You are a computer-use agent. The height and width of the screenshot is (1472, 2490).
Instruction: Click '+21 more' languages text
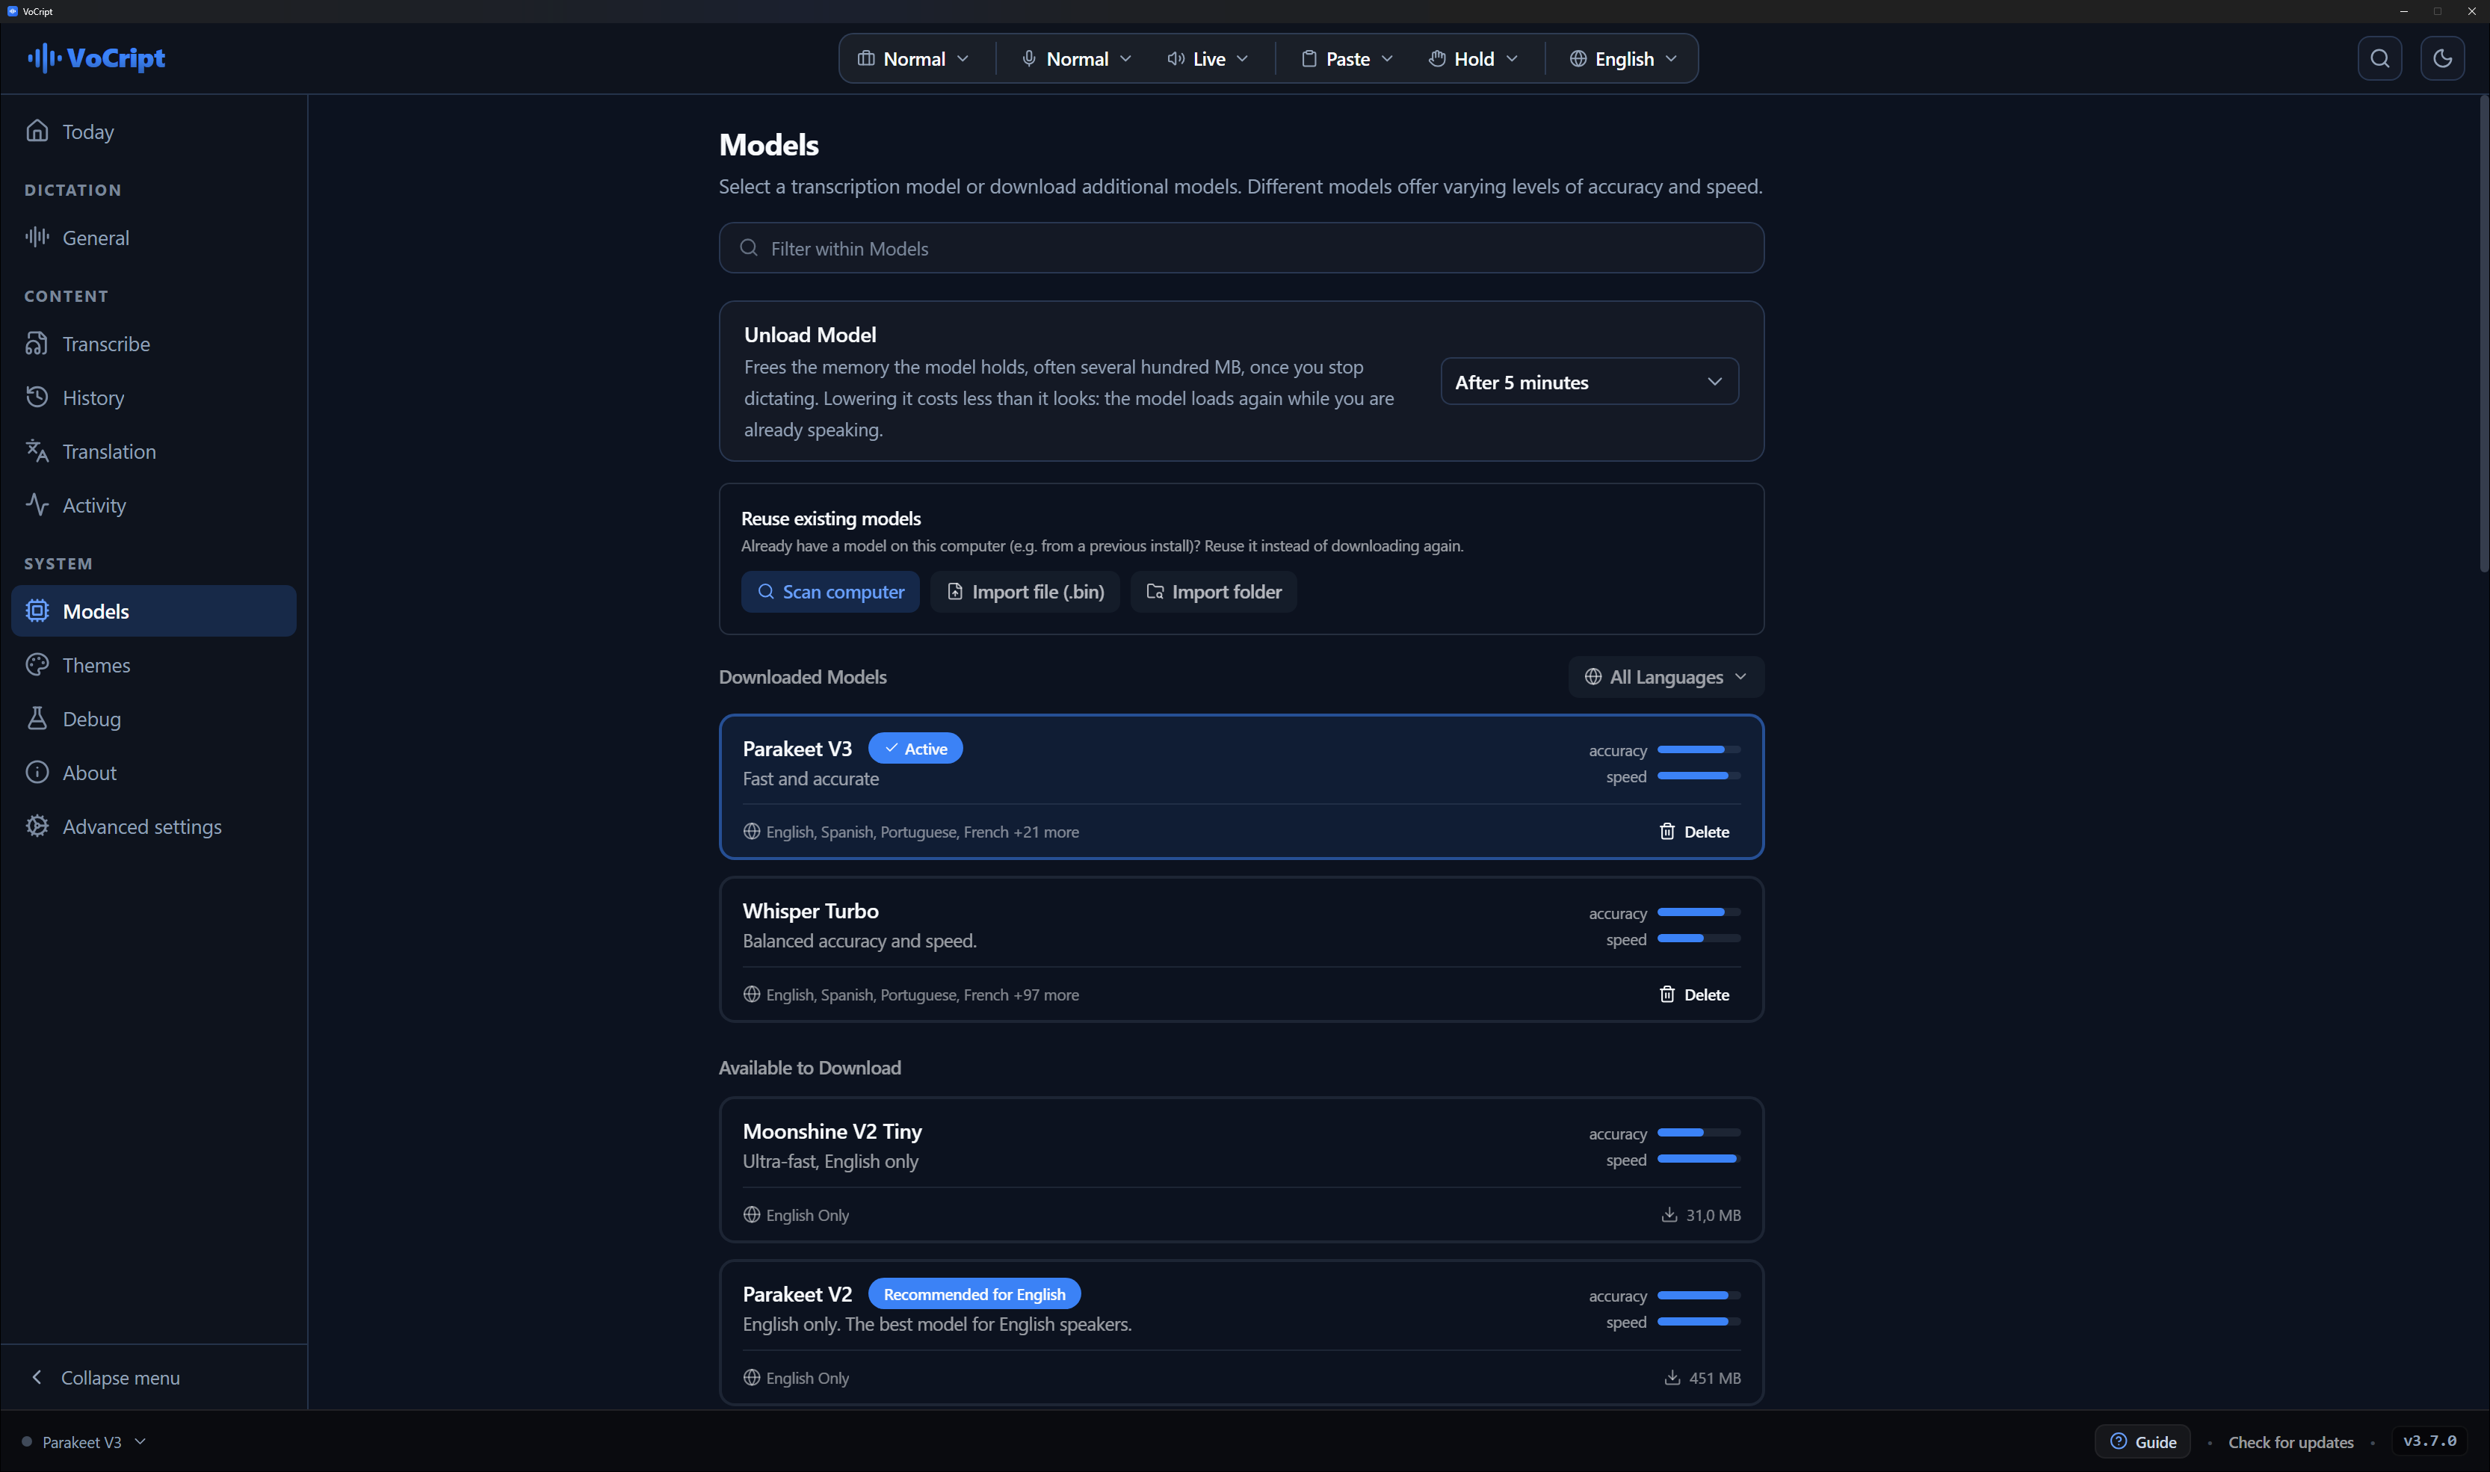[x=1045, y=831]
